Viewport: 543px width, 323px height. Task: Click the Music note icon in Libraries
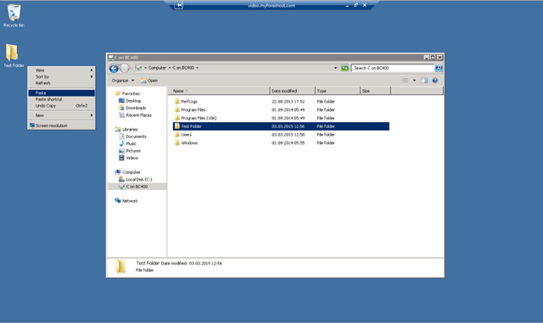click(x=121, y=143)
